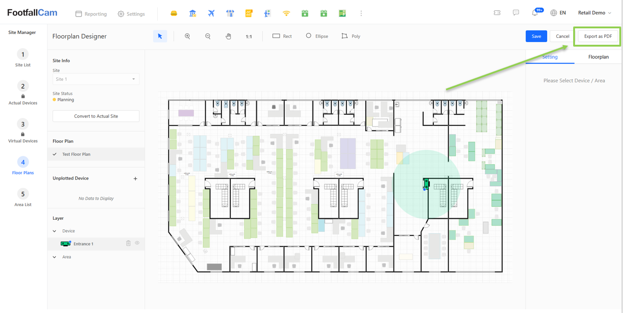
Task: Delete Entrance 1 with trash icon
Action: [128, 244]
